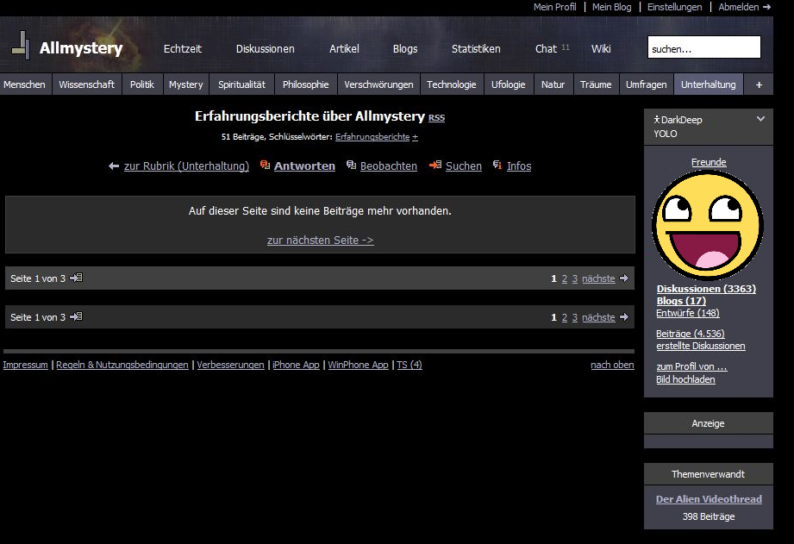Open the Ufologie category tab
Viewport: 794px width, 544px height.
pos(508,84)
